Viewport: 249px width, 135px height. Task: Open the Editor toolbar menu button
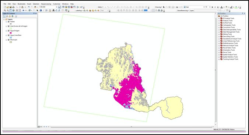pos(101,7)
